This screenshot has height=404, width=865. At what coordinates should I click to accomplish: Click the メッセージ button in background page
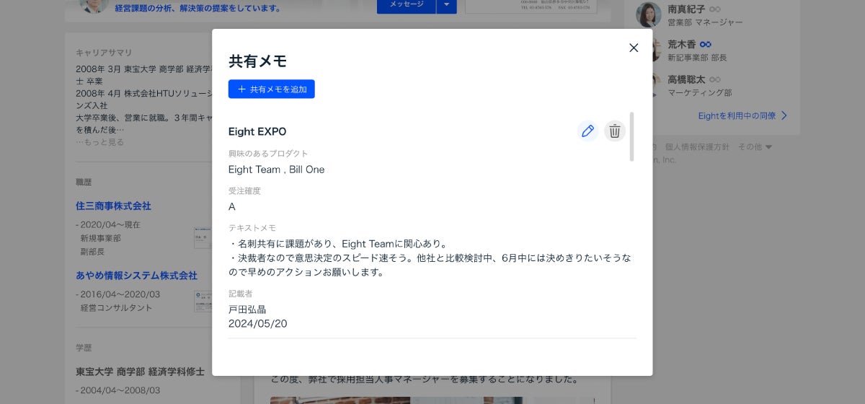tap(407, 5)
